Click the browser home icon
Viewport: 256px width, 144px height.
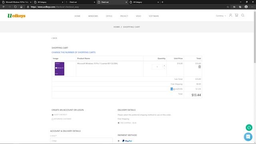(21, 7)
